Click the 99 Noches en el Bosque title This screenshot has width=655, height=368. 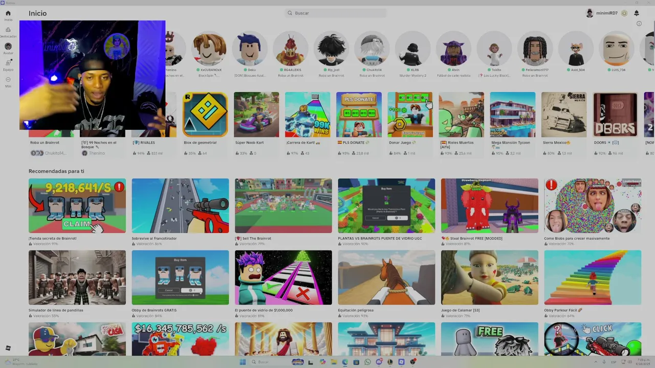pyautogui.click(x=100, y=145)
